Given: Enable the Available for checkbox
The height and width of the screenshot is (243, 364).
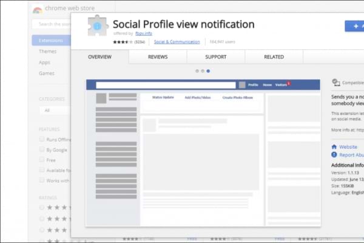Looking at the screenshot, I should 42,169.
